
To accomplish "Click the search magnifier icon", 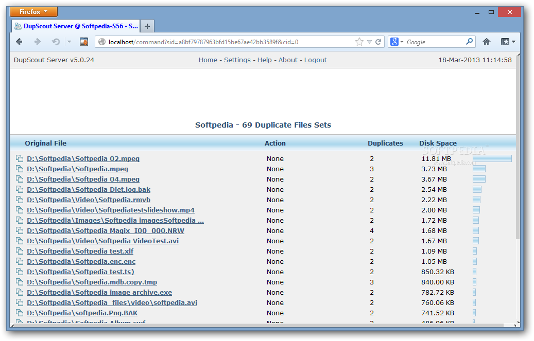I will [x=469, y=42].
